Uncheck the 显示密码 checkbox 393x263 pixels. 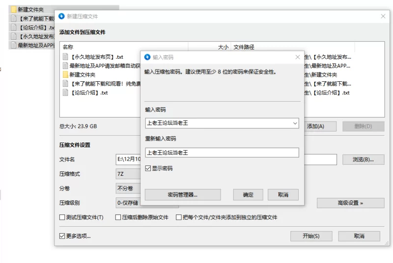click(x=148, y=168)
